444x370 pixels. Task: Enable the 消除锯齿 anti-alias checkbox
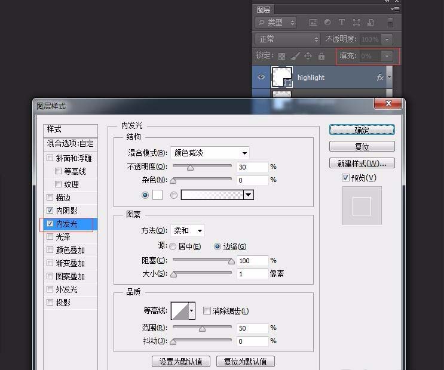click(x=207, y=311)
